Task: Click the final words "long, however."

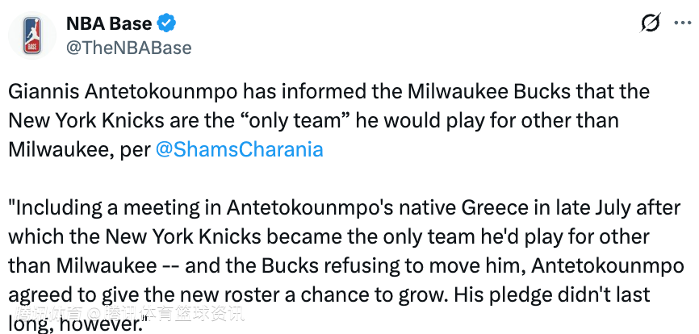Action: tap(78, 323)
